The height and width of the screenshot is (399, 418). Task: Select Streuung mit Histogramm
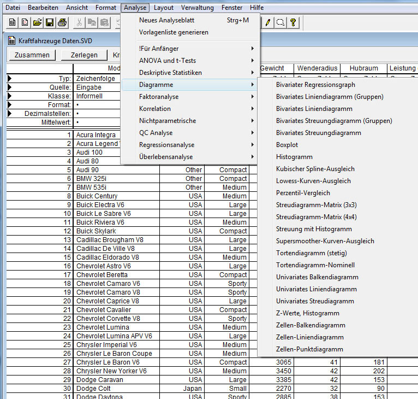337,229
